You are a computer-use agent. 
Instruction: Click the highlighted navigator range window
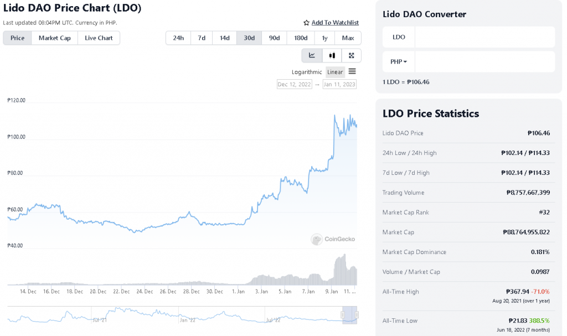[350, 315]
